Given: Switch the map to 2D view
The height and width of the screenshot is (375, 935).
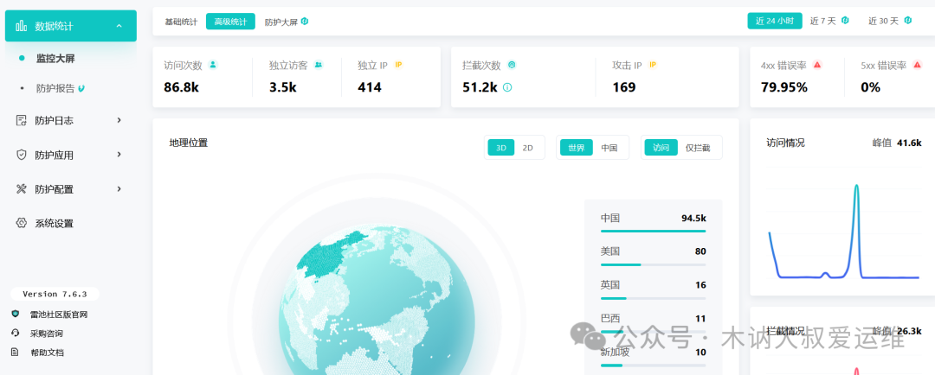Looking at the screenshot, I should tap(528, 148).
